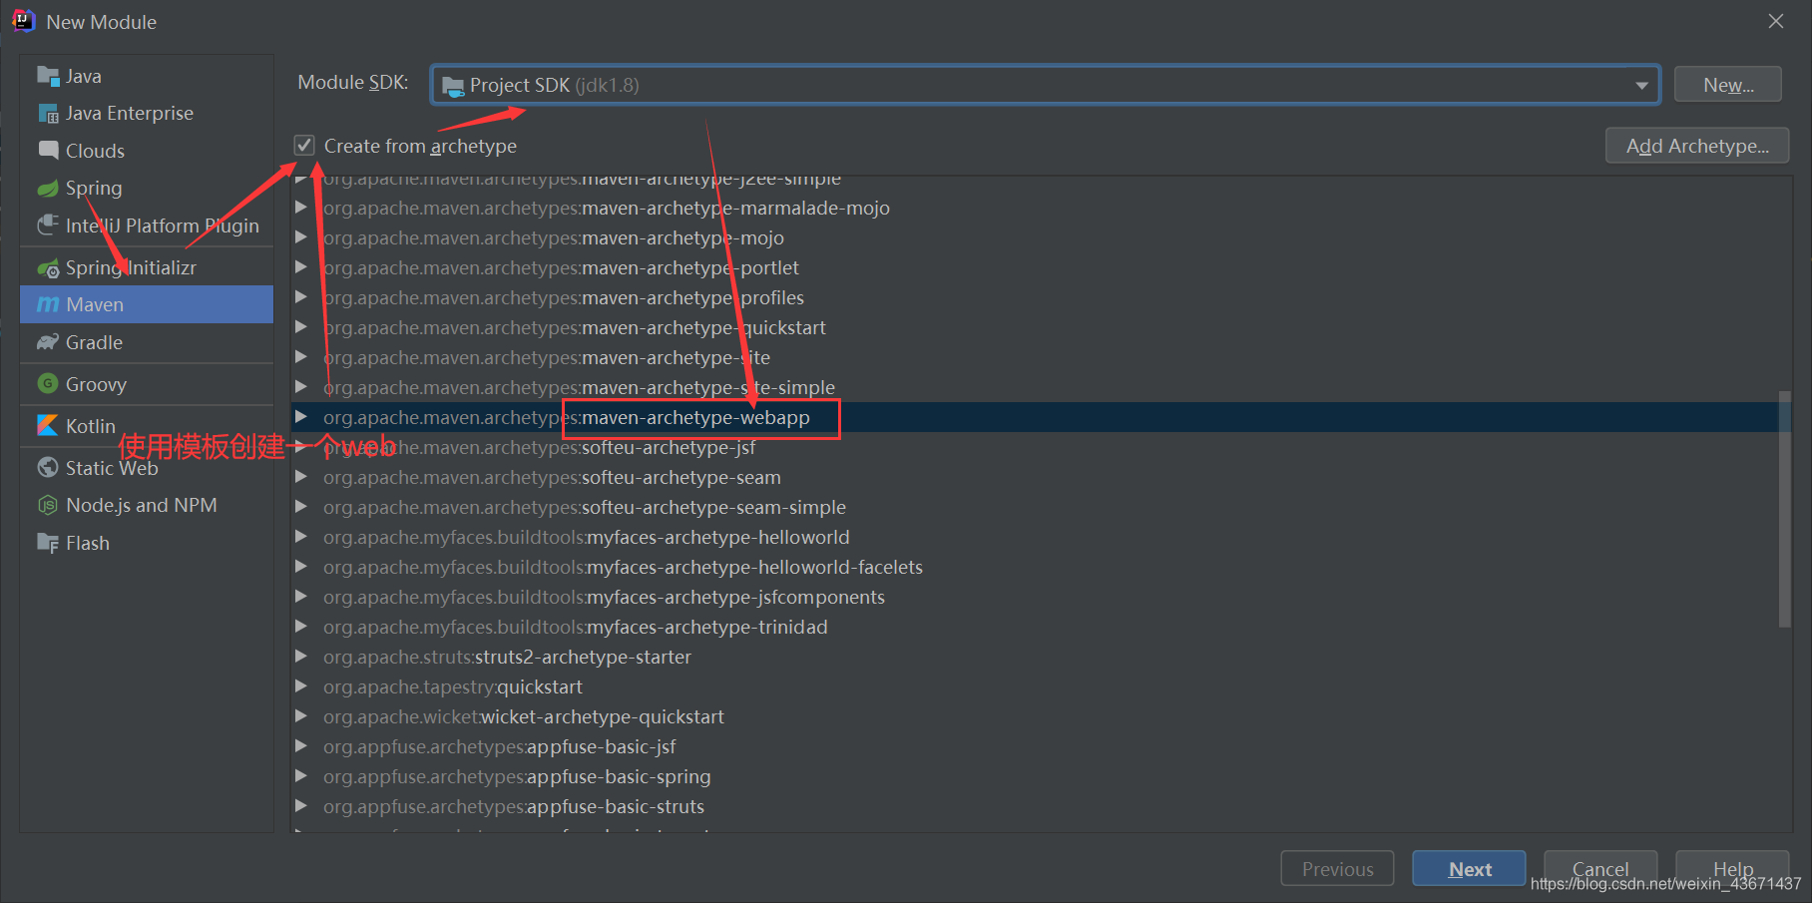Close the New Module dialog

1776,21
